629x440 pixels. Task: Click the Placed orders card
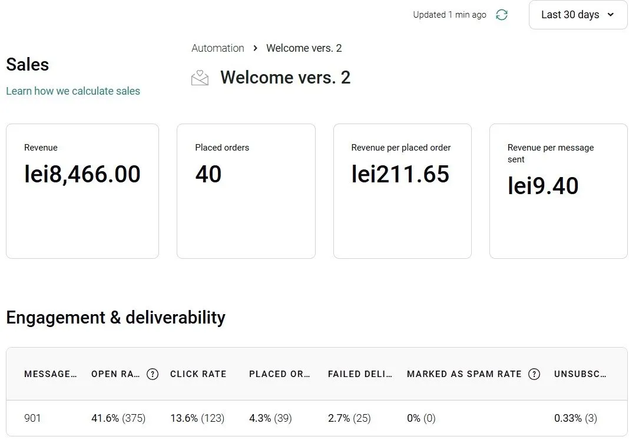point(246,191)
